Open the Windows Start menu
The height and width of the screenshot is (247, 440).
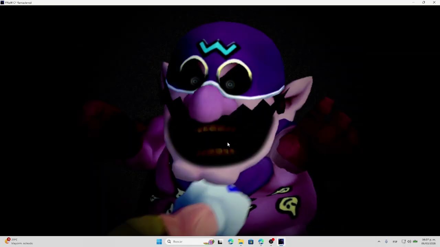click(x=159, y=242)
